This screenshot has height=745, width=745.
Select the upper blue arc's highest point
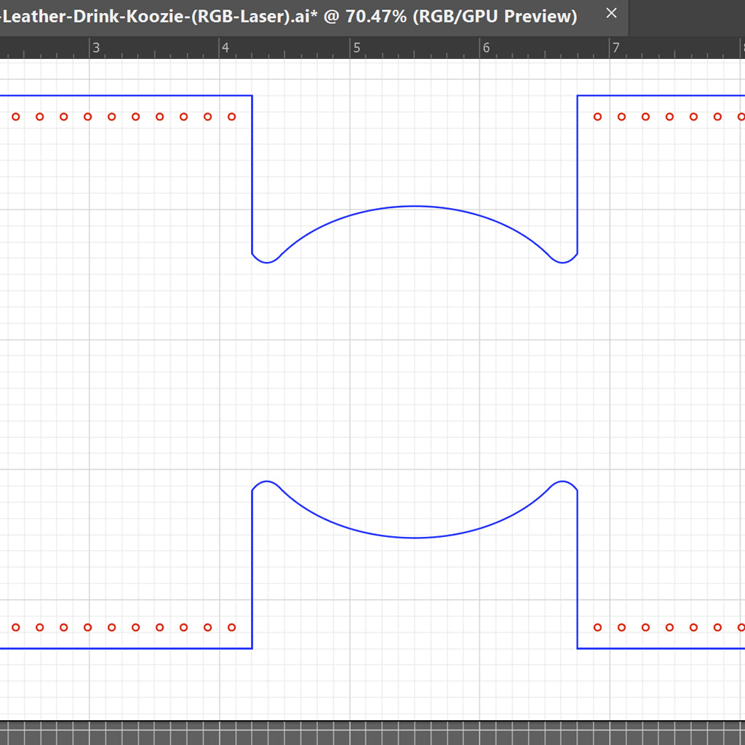tap(415, 207)
